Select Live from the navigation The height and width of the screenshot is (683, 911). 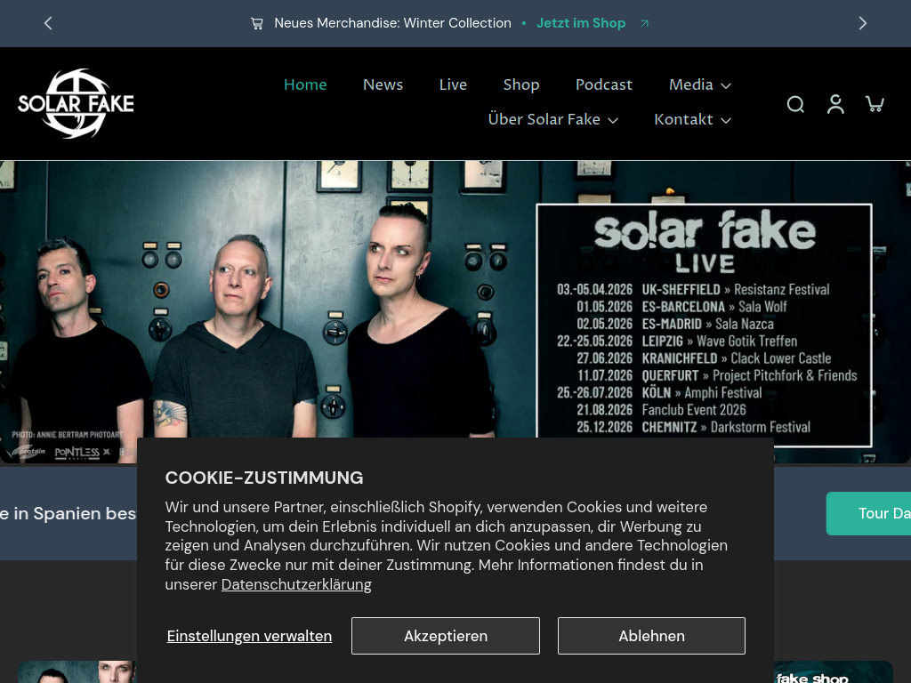453,84
